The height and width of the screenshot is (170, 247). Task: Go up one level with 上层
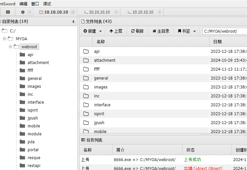(116, 31)
